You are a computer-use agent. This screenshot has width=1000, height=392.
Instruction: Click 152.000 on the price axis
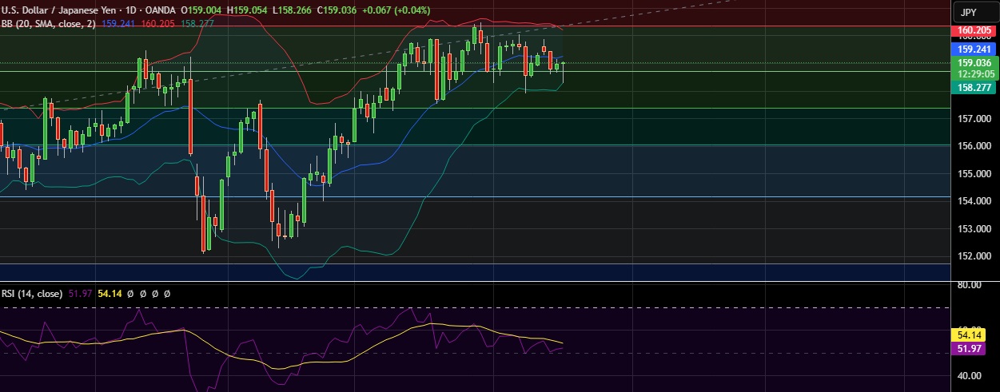pyautogui.click(x=974, y=256)
